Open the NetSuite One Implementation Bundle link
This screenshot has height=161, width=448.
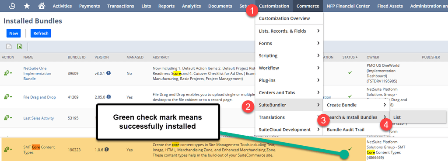(37, 73)
